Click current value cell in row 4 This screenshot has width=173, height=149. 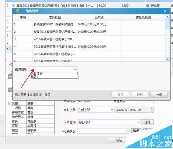pyautogui.click(x=99, y=47)
